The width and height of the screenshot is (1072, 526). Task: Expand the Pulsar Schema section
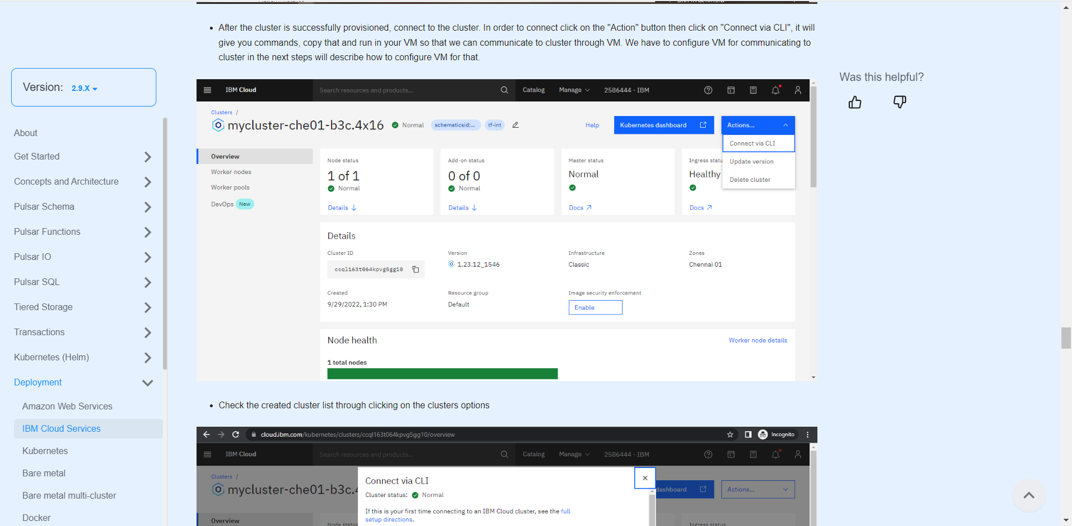click(147, 207)
